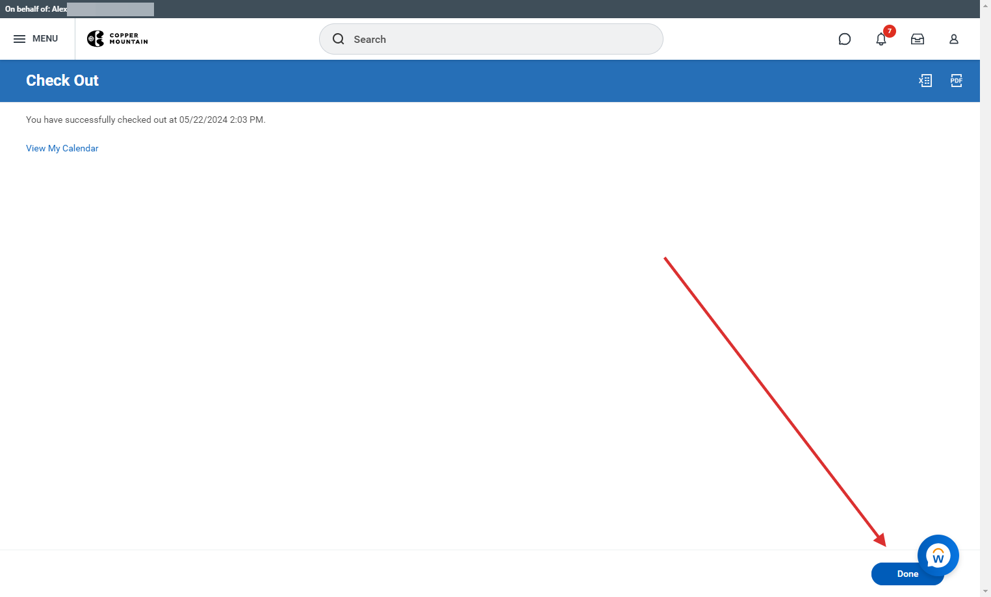This screenshot has height=597, width=991.
Task: Focus the Search input field
Action: coord(491,39)
